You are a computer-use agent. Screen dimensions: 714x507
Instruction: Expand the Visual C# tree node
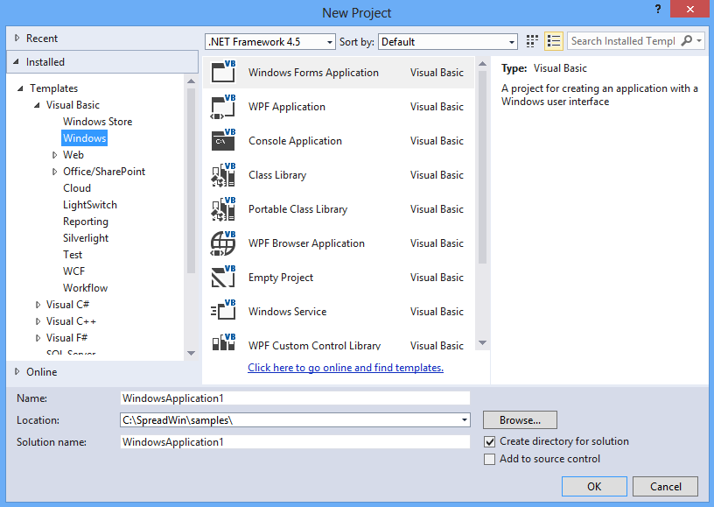(x=38, y=305)
